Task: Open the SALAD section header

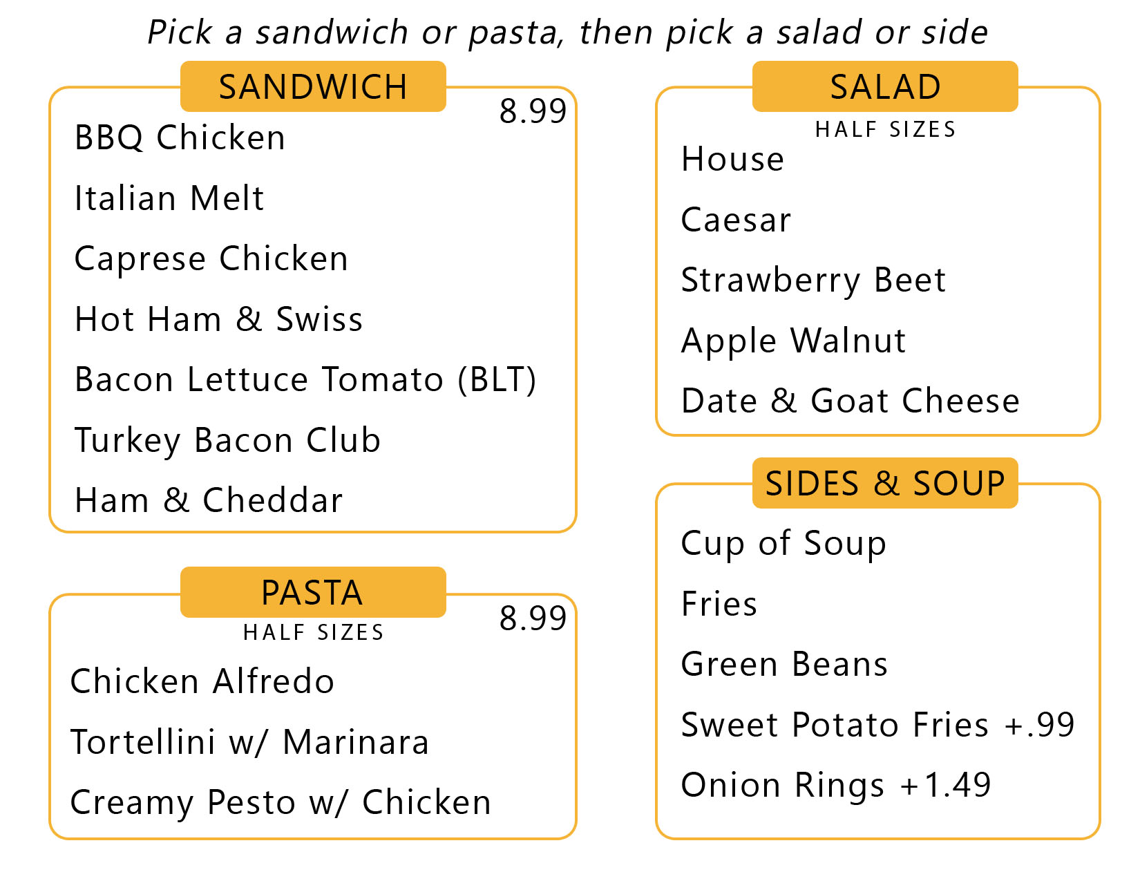Action: 885,87
